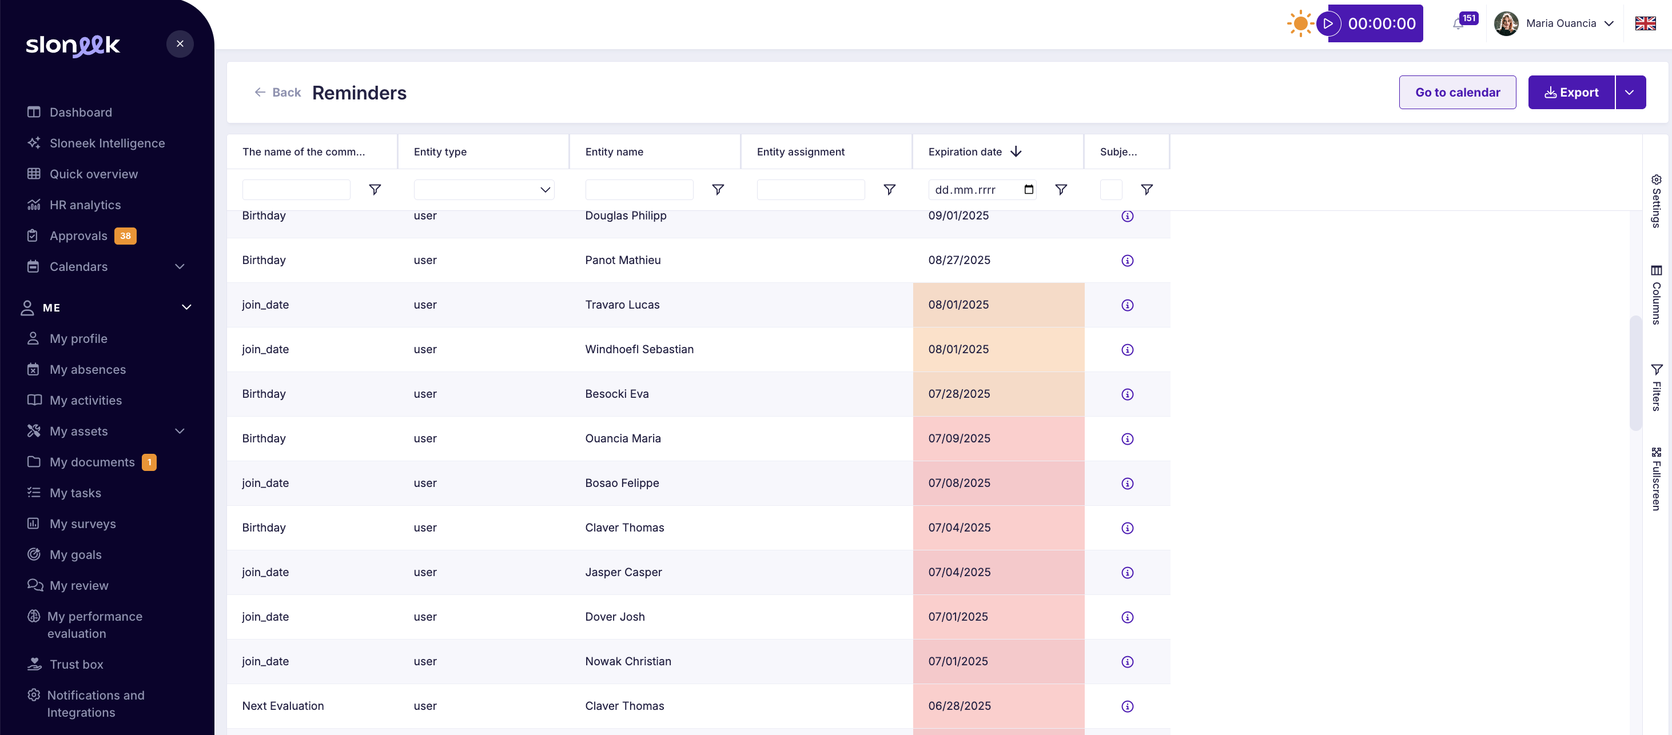Open the Entity type filter dropdown
This screenshot has width=1672, height=735.
coord(484,189)
